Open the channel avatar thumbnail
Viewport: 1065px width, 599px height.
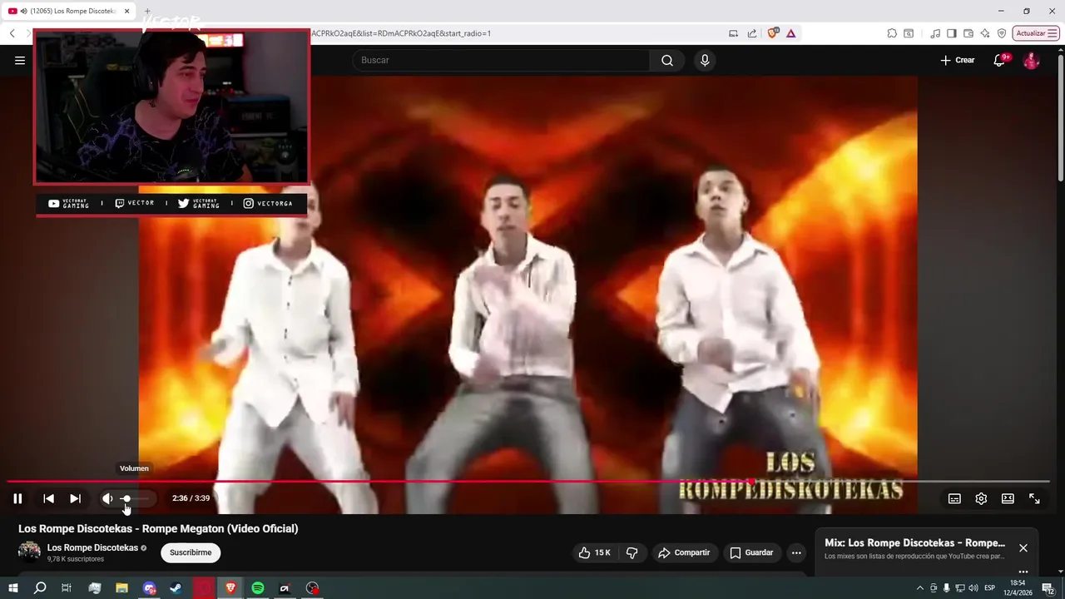click(29, 552)
